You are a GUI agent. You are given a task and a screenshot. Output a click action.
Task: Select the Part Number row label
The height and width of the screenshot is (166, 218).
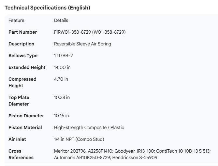click(22, 32)
